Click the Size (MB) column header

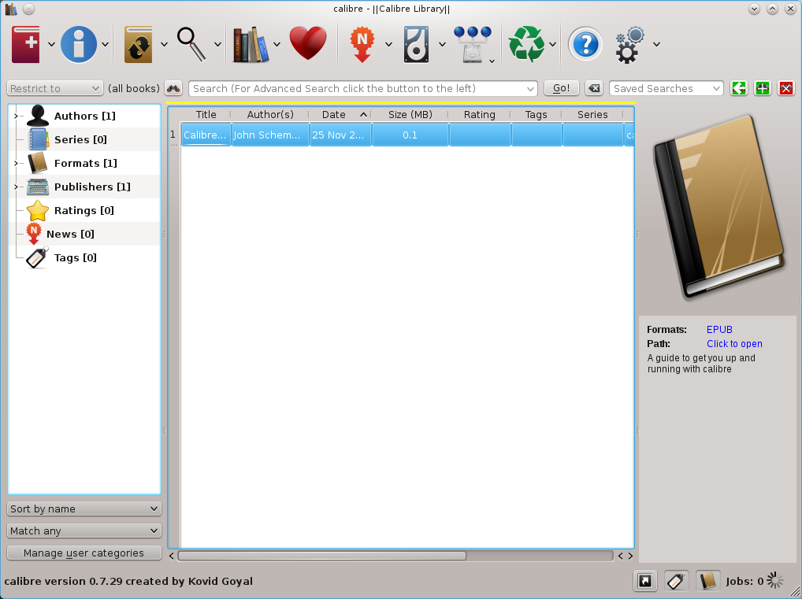(410, 115)
